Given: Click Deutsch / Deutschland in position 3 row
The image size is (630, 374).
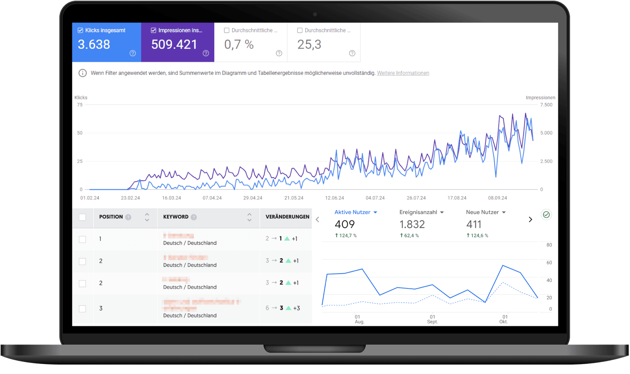Looking at the screenshot, I should tap(190, 315).
